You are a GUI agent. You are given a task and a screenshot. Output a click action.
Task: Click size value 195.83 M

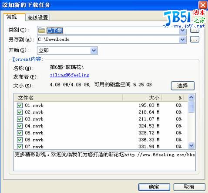coord(149,105)
